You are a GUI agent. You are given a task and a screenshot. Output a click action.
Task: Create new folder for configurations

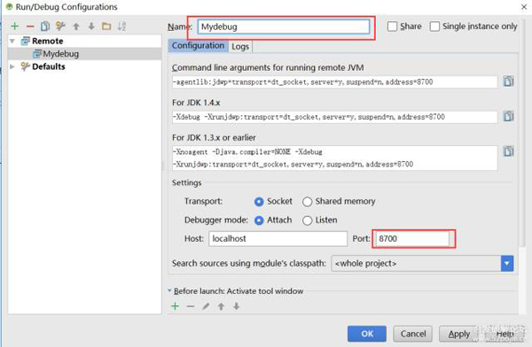[106, 26]
